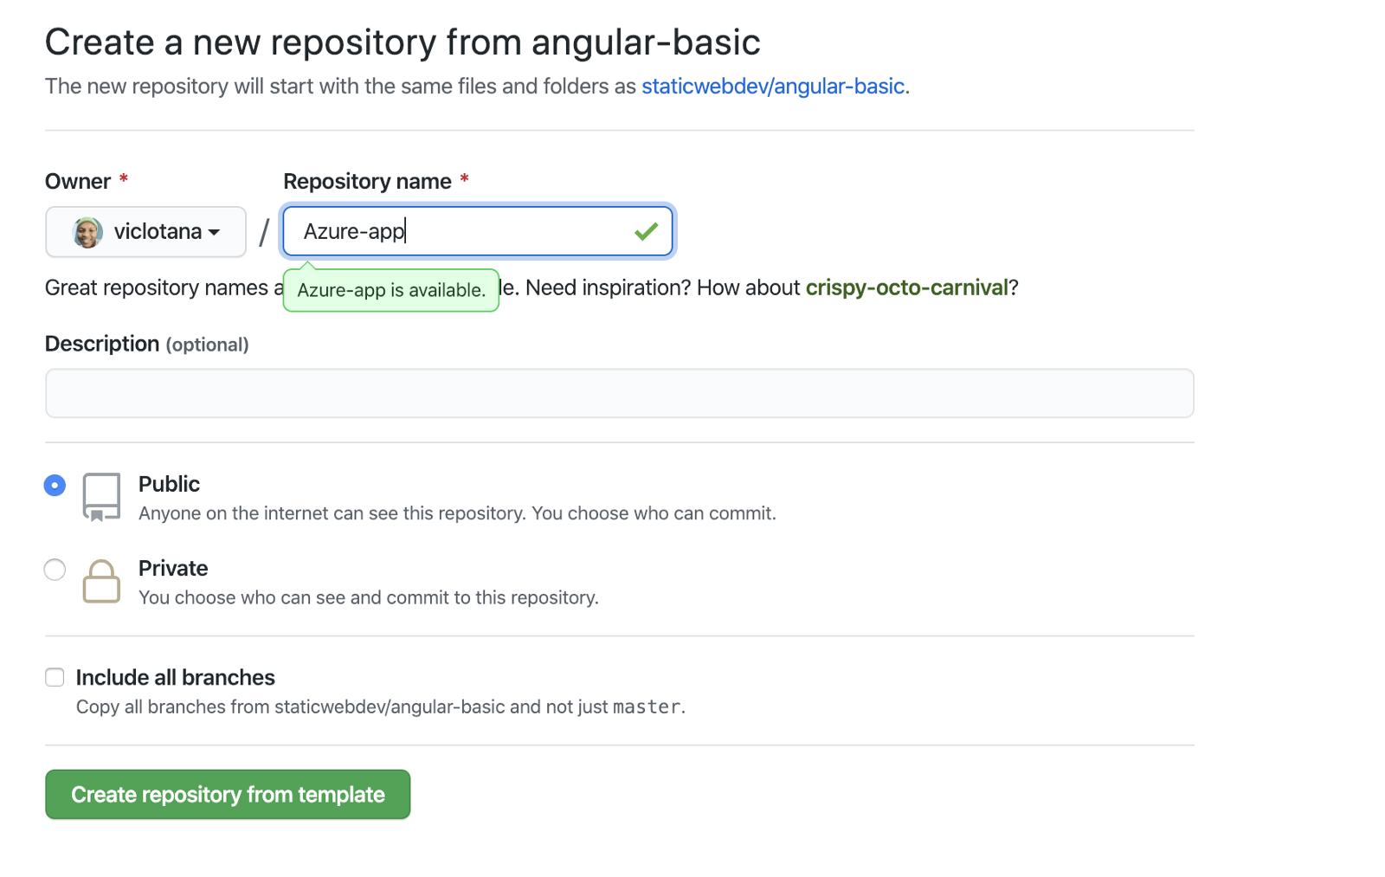Click the viclotana owner avatar image
1385x877 pixels.
87,232
